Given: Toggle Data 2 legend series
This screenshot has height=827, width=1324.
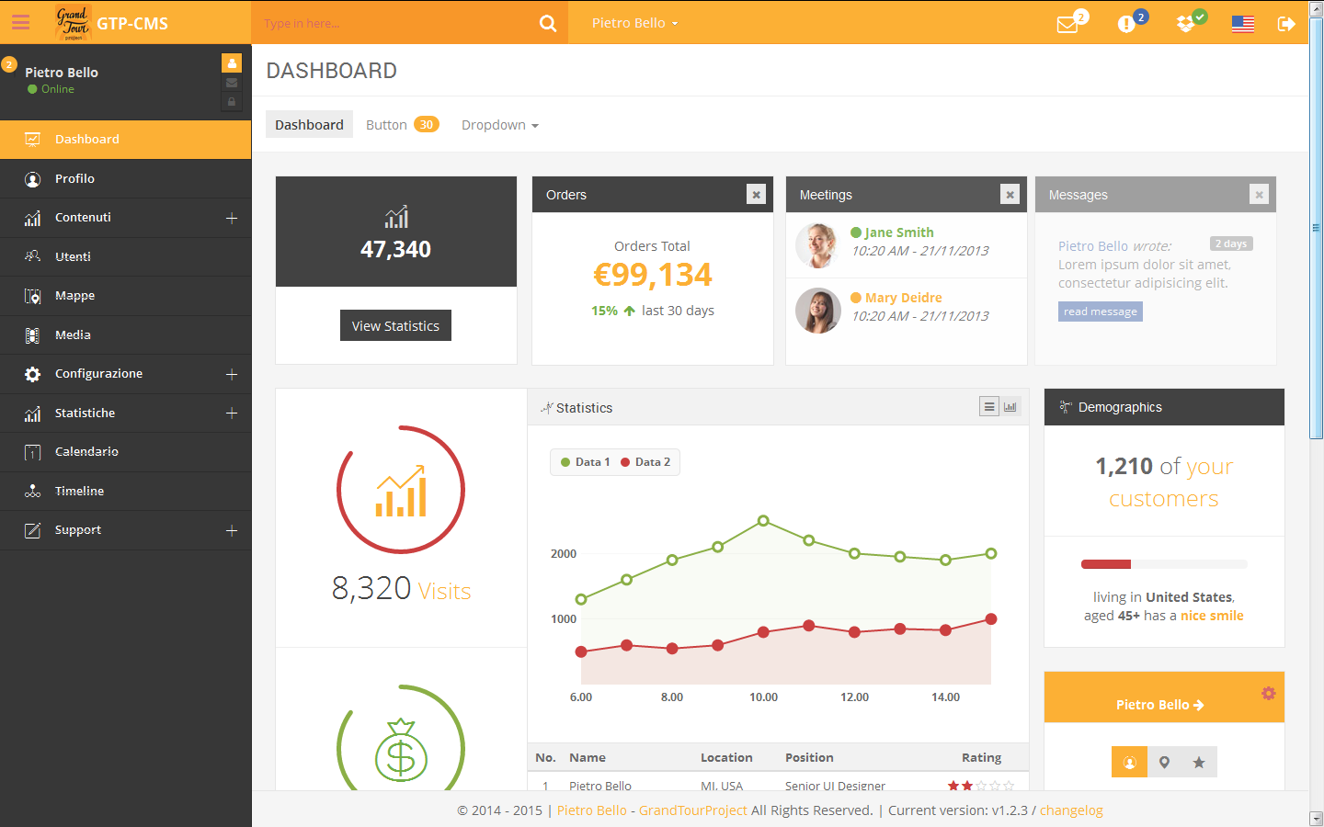Looking at the screenshot, I should point(645,462).
